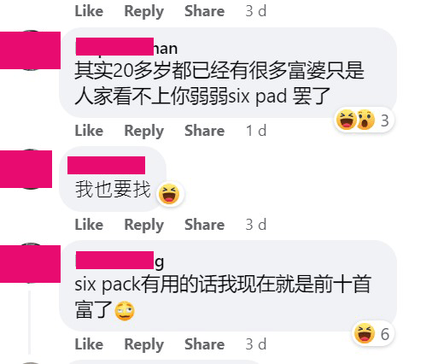Click the laughing reaction on the six pad comment
Screen dimensions: 444x364
tap(346, 120)
